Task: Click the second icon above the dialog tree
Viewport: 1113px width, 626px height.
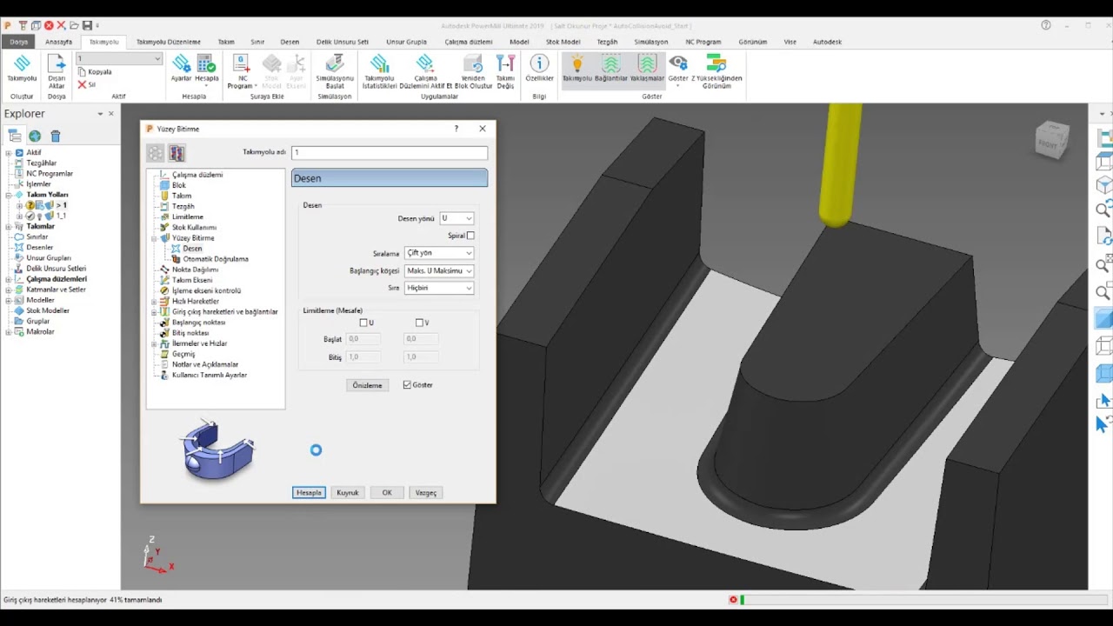Action: coord(177,154)
